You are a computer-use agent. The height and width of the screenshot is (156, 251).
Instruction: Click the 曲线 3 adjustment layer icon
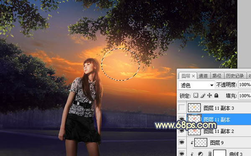pos(200,154)
